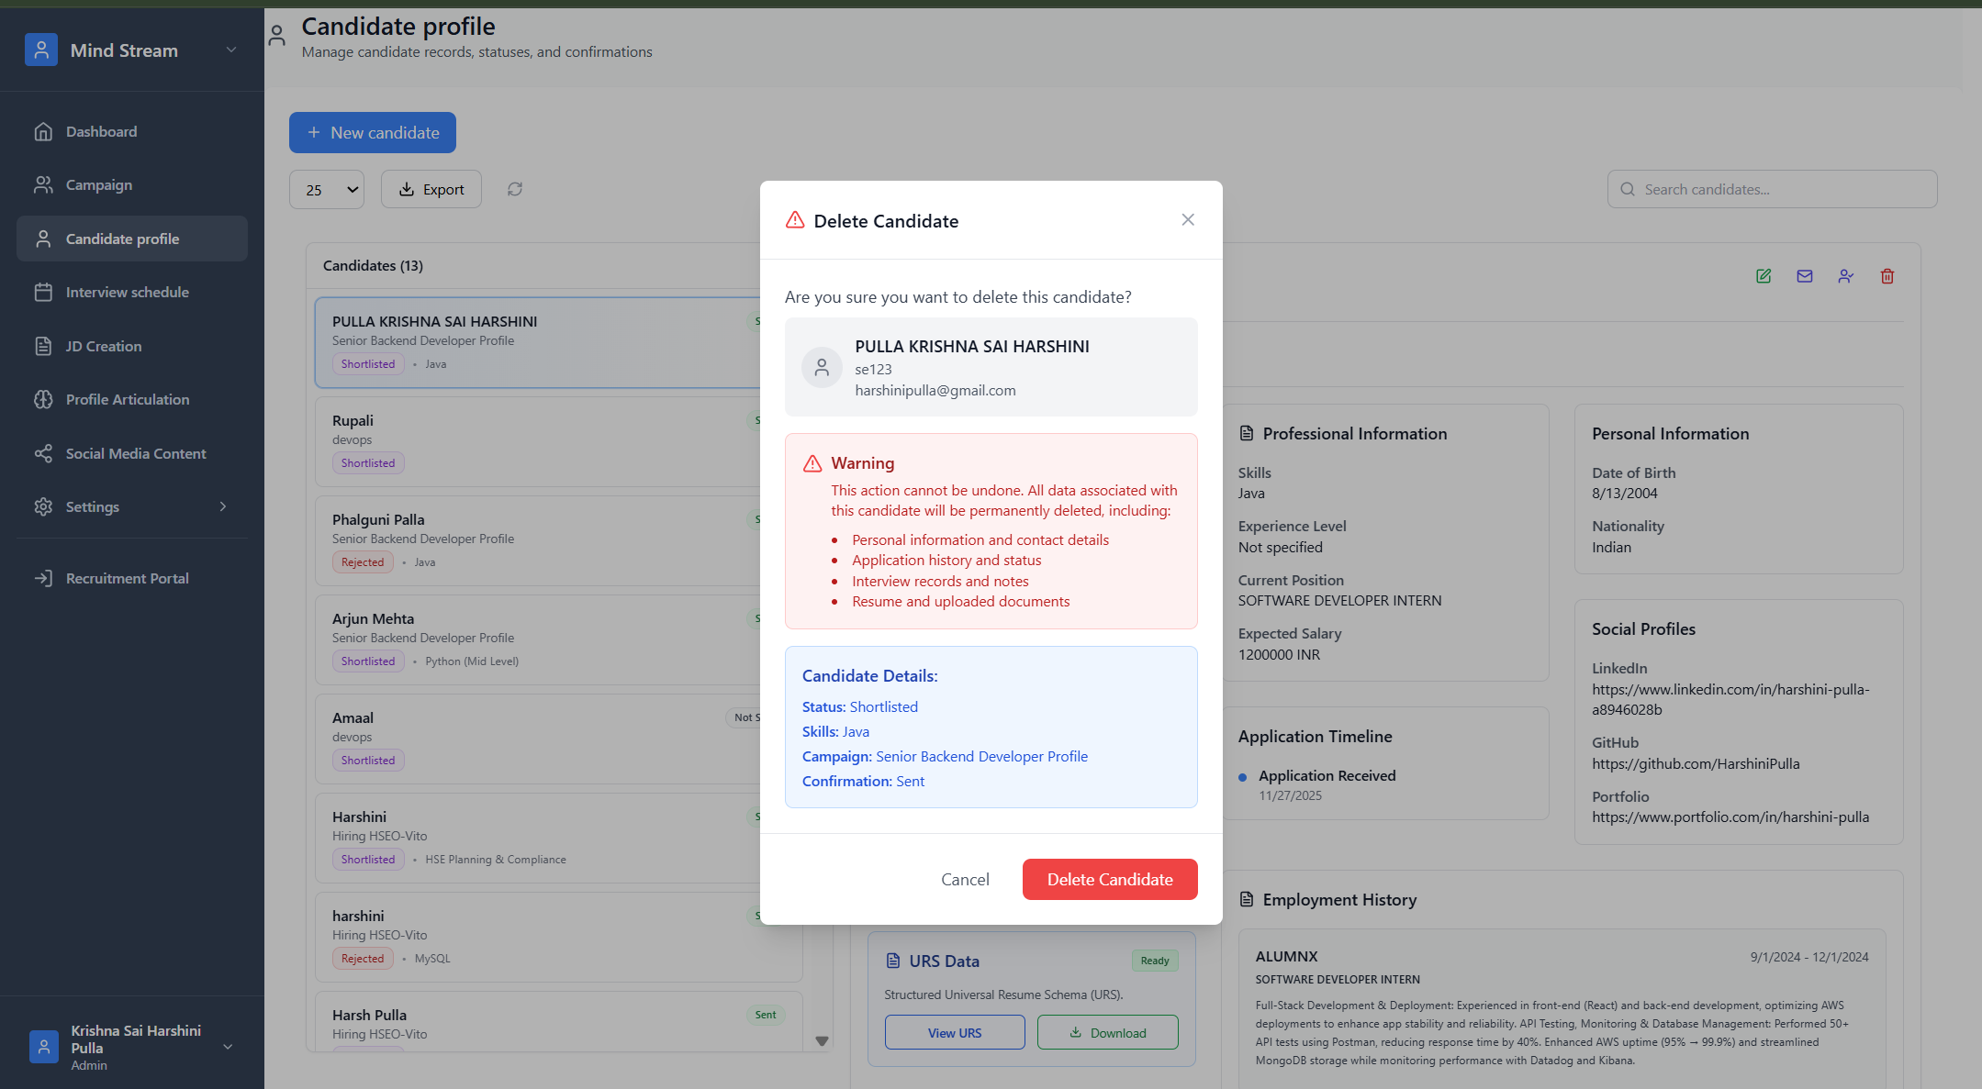This screenshot has width=1982, height=1089.
Task: Go to Social Media Content
Action: click(x=136, y=453)
